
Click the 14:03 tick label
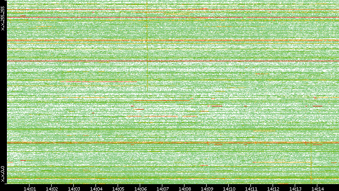[x=74, y=189]
